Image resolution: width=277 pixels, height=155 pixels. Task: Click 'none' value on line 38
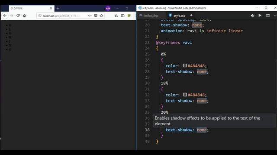(202, 130)
